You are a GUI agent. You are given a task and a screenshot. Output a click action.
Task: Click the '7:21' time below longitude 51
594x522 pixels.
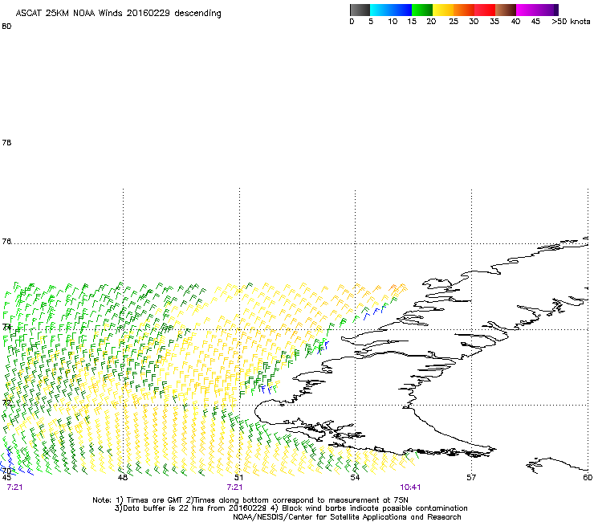234,487
